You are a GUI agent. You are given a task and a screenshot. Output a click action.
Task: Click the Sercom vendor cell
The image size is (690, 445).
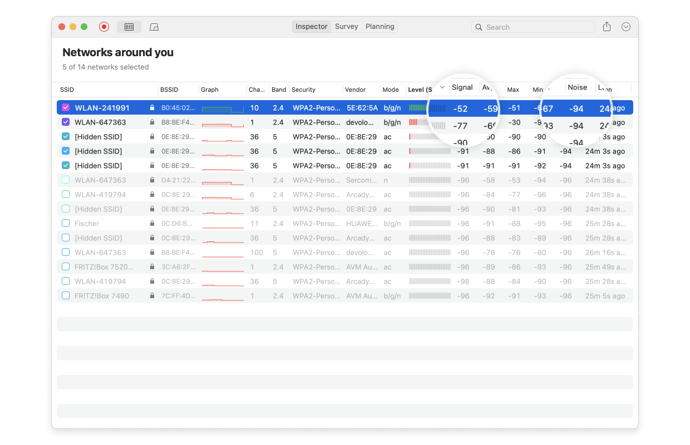(362, 180)
